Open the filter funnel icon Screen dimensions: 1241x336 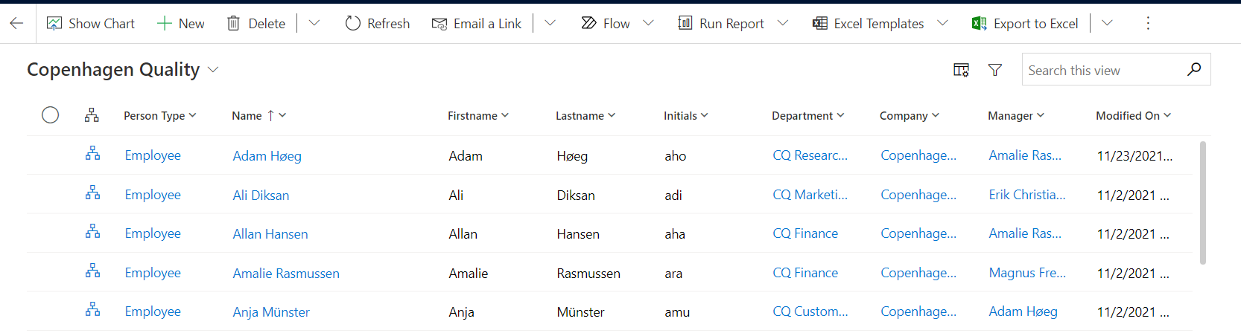[x=994, y=70]
